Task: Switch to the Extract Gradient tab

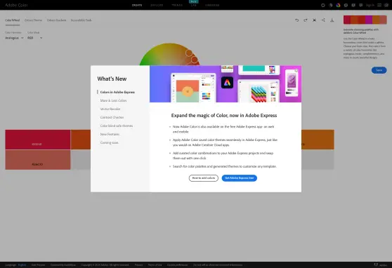Action: tap(56, 20)
